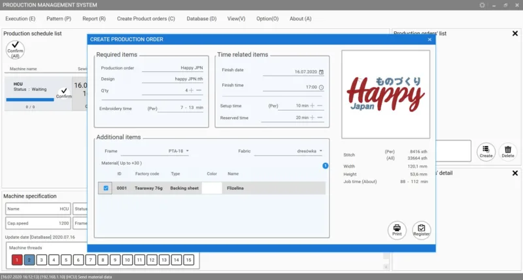Select machine thread 4
Screen dimensions: 523x280
point(54,260)
